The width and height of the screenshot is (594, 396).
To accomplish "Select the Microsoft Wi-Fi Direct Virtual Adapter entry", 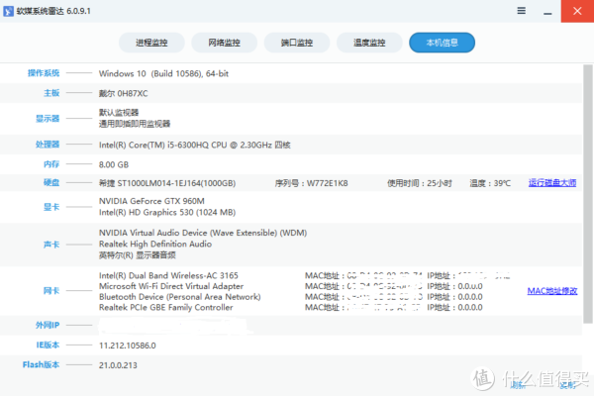I will (x=171, y=286).
